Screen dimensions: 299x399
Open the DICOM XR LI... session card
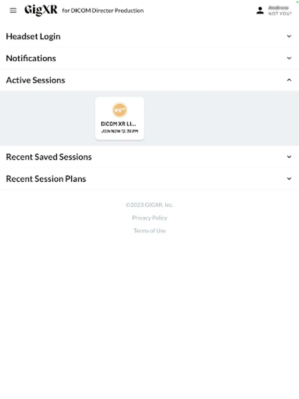point(120,118)
